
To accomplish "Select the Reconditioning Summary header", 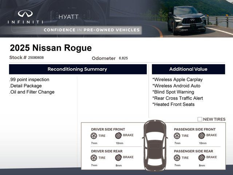I will tap(78, 69).
